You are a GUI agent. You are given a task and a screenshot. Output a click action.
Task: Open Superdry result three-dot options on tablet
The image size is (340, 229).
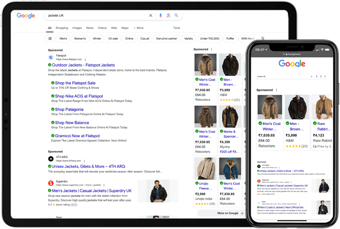pyautogui.click(x=104, y=185)
